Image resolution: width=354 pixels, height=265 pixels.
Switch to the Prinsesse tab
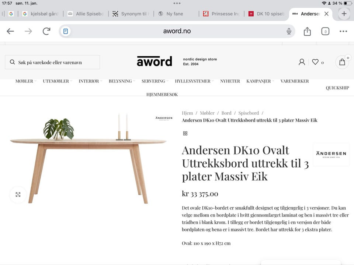[x=222, y=14]
